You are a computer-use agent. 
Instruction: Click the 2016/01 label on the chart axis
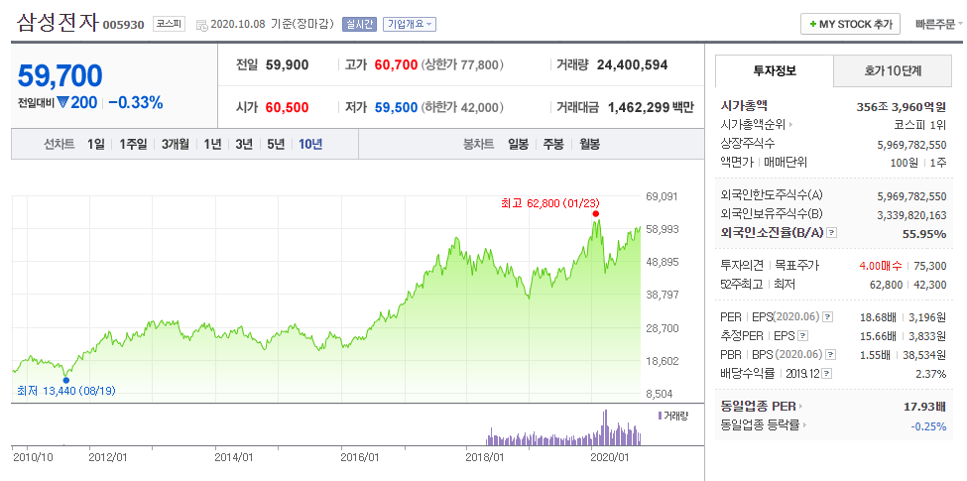point(361,457)
